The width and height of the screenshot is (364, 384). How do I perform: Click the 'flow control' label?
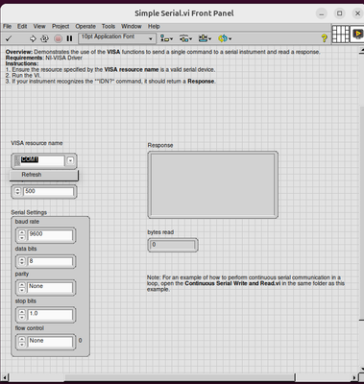pos(30,328)
